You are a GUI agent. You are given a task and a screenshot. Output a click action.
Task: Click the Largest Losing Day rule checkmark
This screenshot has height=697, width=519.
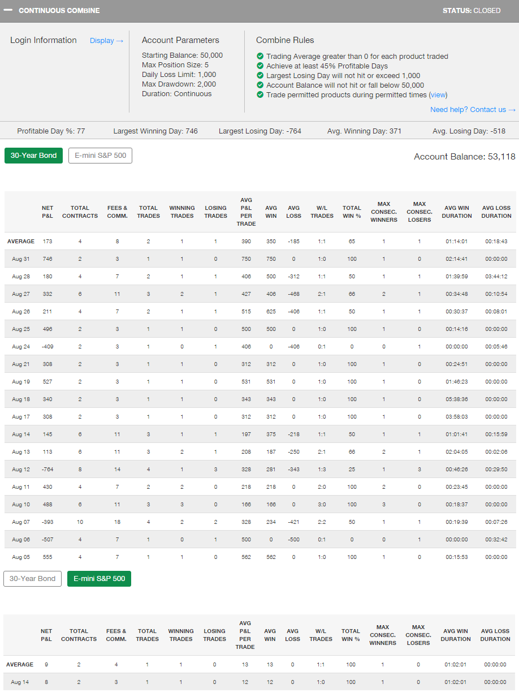click(260, 76)
